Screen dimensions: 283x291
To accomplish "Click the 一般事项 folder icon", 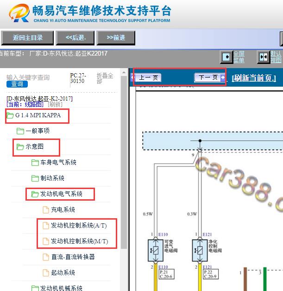I will pyautogui.click(x=20, y=131).
